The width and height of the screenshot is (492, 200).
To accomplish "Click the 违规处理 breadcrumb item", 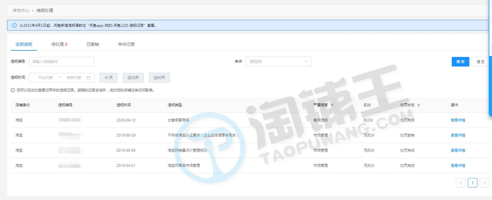I will 45,10.
